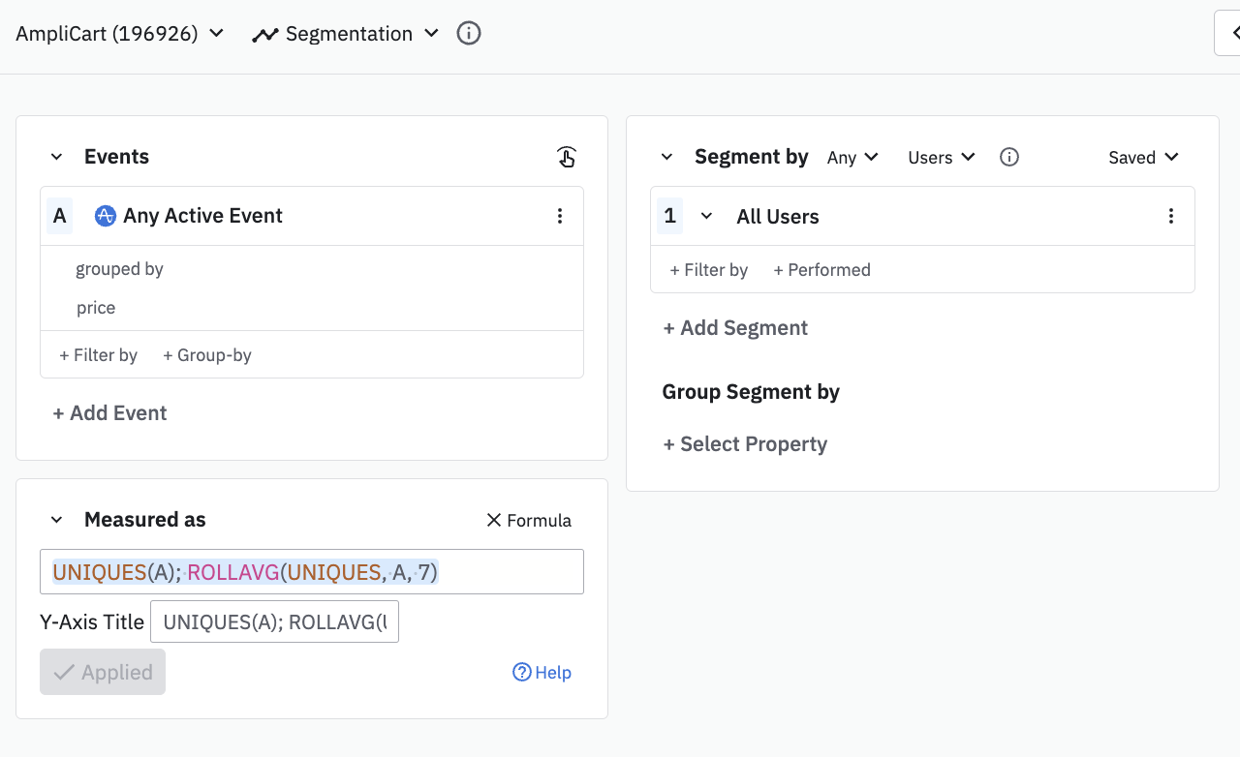The image size is (1240, 757).
Task: Open the Any match dropdown
Action: click(x=852, y=157)
